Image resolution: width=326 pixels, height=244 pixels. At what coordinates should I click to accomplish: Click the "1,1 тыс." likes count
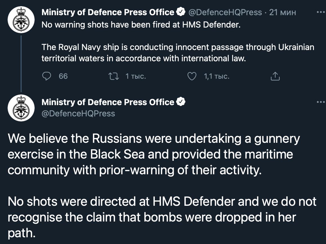pos(216,76)
